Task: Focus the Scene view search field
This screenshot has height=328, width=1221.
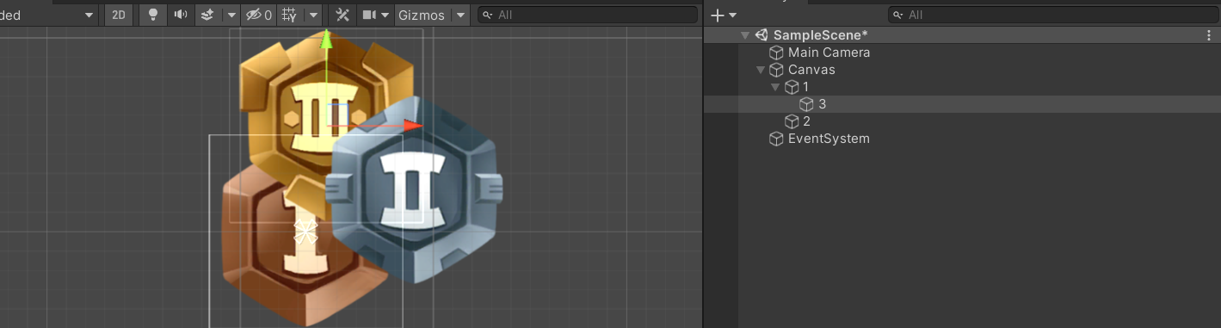Action: tap(588, 15)
